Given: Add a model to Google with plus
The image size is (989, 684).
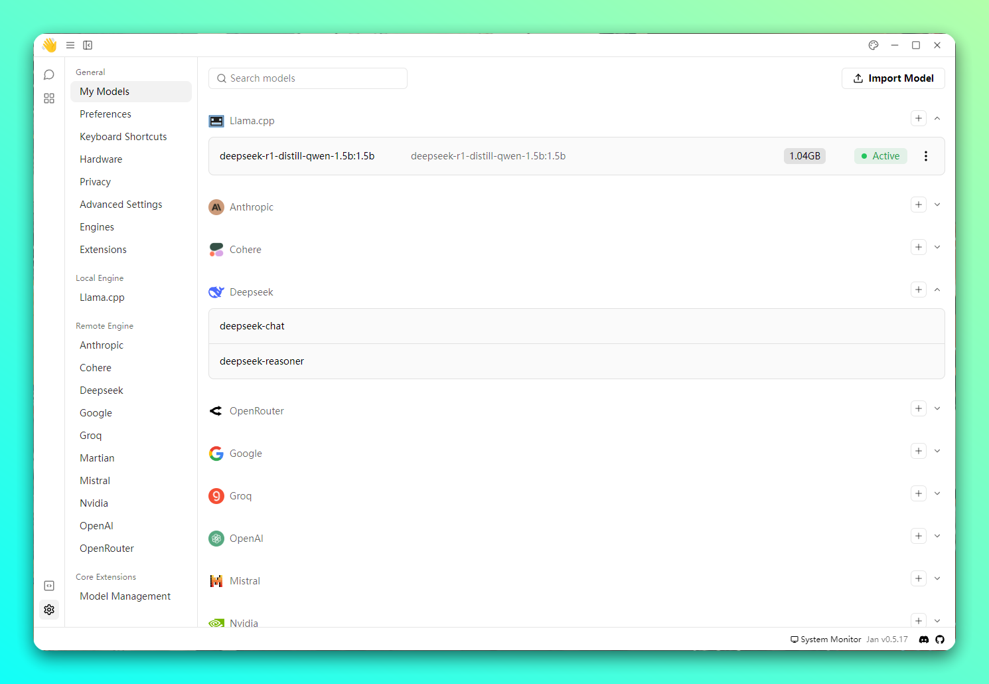Looking at the screenshot, I should click(x=919, y=451).
